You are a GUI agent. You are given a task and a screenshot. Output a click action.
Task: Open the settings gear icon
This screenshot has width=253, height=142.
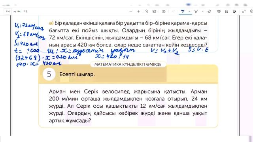[251, 11]
